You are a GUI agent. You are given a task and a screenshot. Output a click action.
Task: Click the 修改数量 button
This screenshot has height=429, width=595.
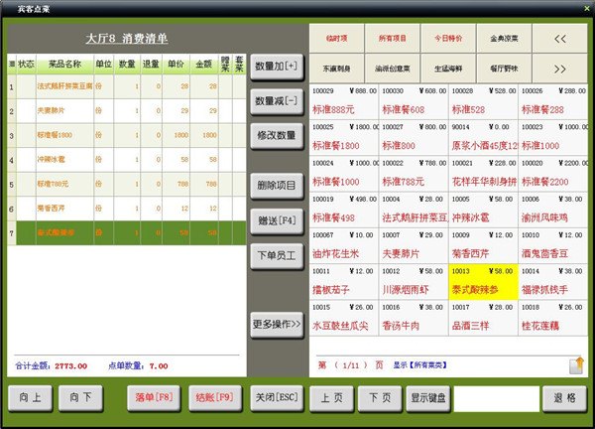click(277, 136)
